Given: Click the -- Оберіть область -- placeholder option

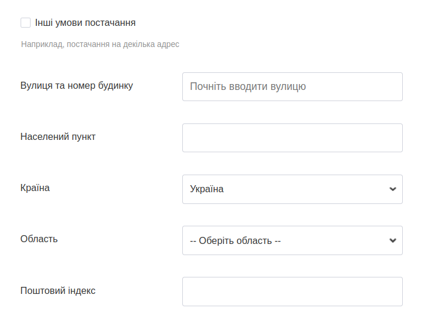Looking at the screenshot, I should click(235, 240).
